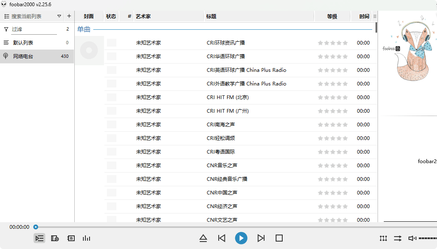Rate CRI粤语国际 three stars
This screenshot has width=437, height=249.
pyautogui.click(x=333, y=152)
